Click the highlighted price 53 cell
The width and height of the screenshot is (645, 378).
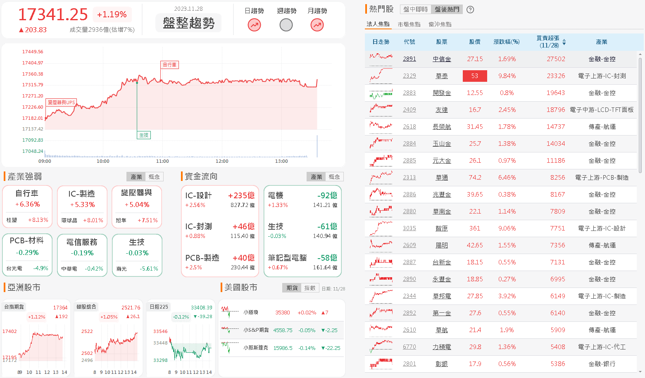475,76
